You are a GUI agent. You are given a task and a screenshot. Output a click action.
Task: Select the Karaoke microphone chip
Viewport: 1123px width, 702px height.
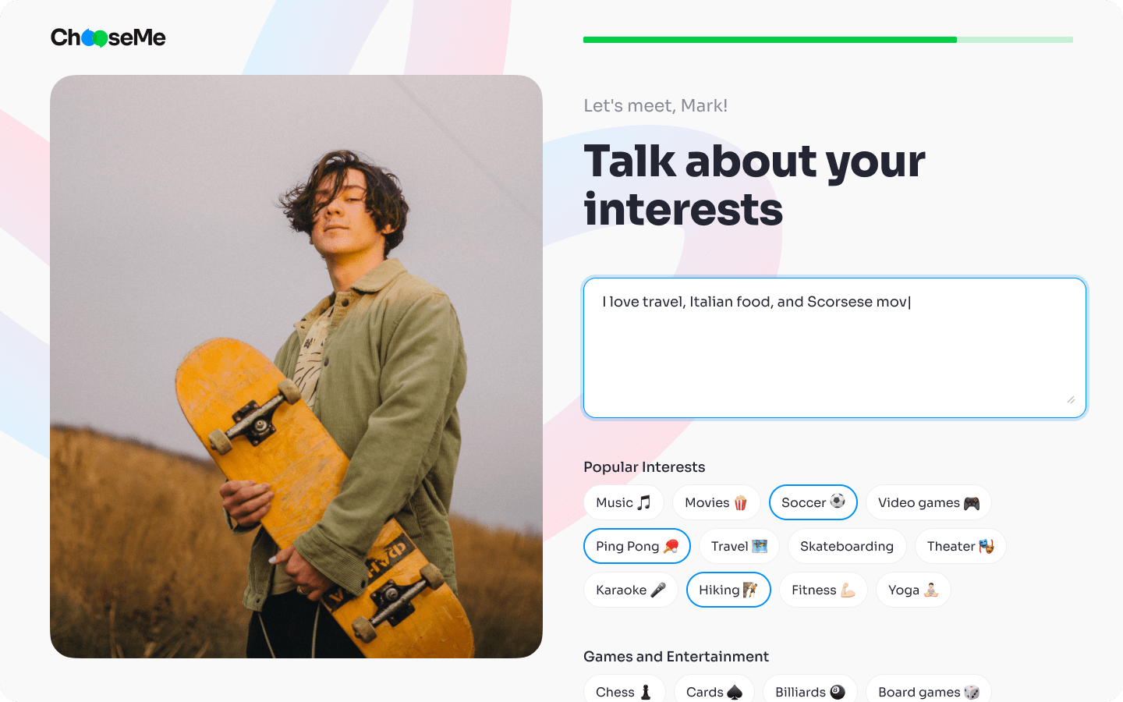click(x=630, y=590)
